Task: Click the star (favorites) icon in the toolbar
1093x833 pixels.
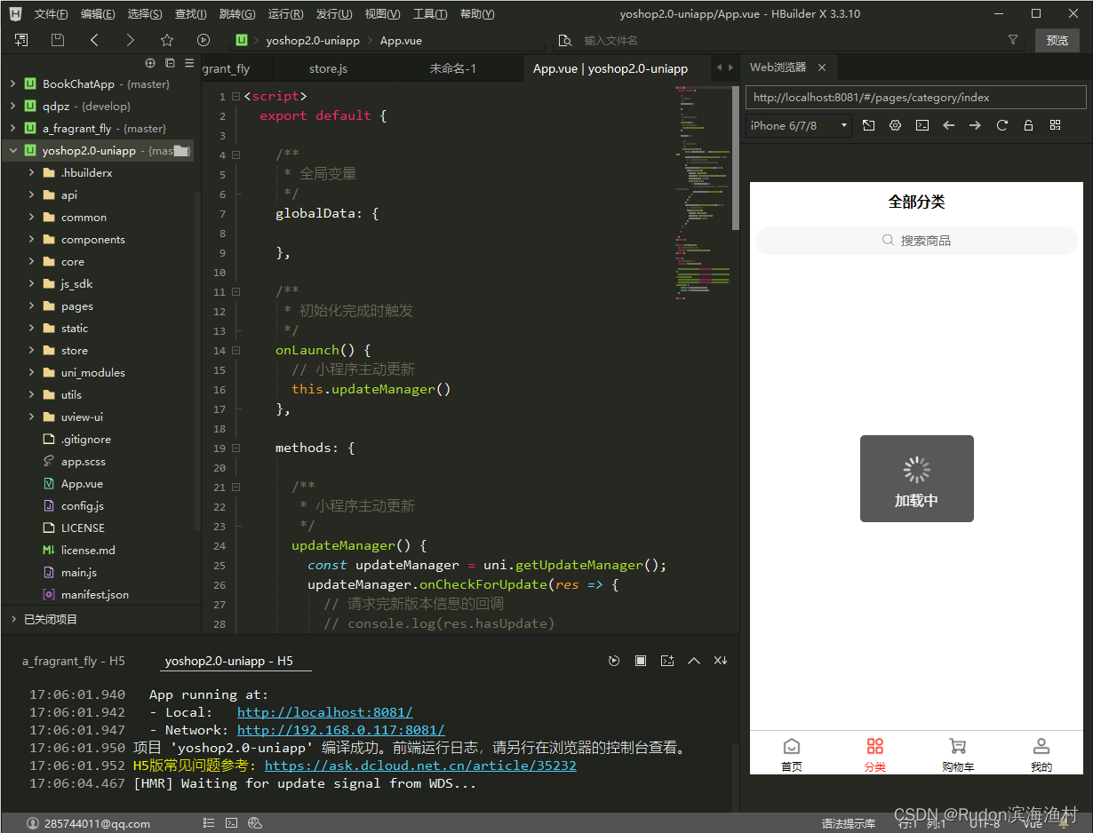Action: 167,40
